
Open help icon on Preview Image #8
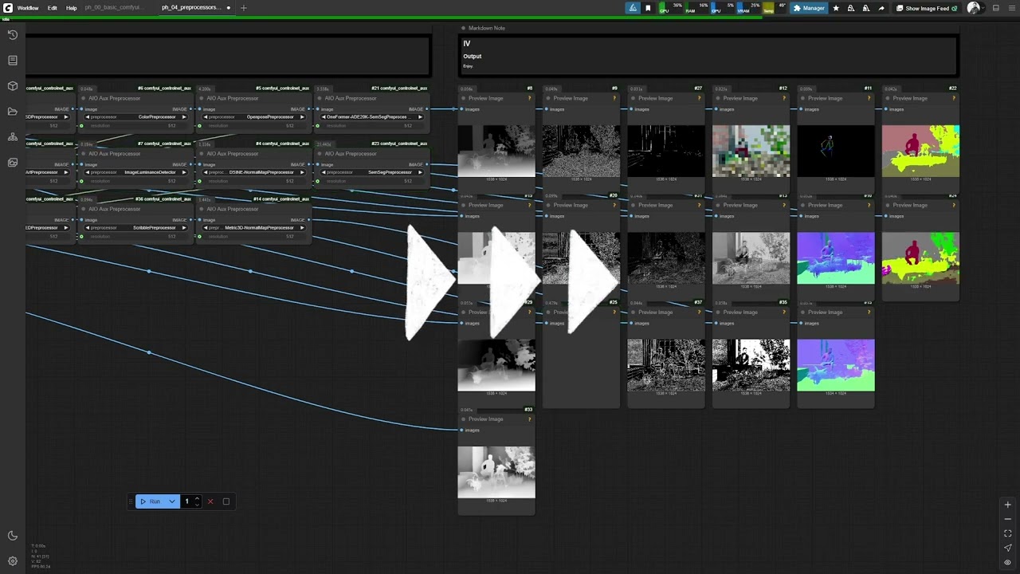(x=529, y=99)
